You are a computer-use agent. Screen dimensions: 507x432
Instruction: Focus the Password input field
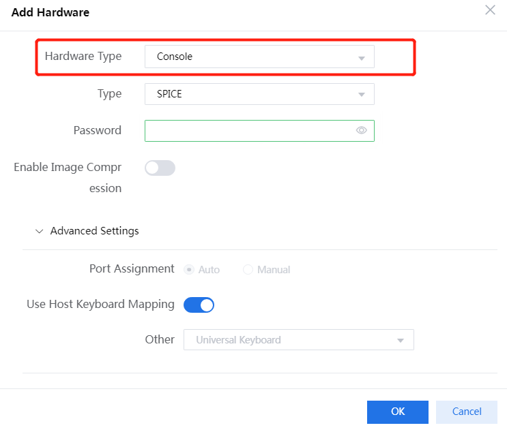pos(249,131)
